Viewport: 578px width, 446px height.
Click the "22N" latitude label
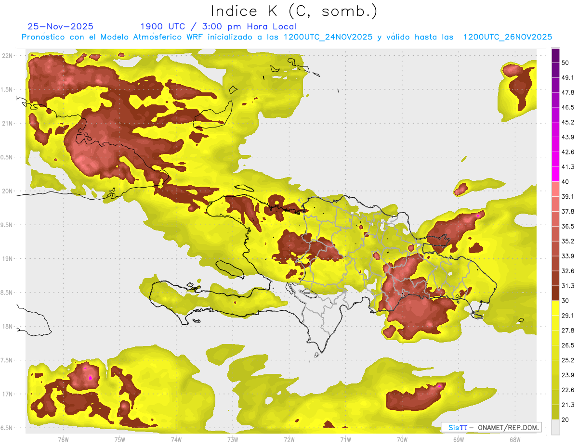point(8,55)
